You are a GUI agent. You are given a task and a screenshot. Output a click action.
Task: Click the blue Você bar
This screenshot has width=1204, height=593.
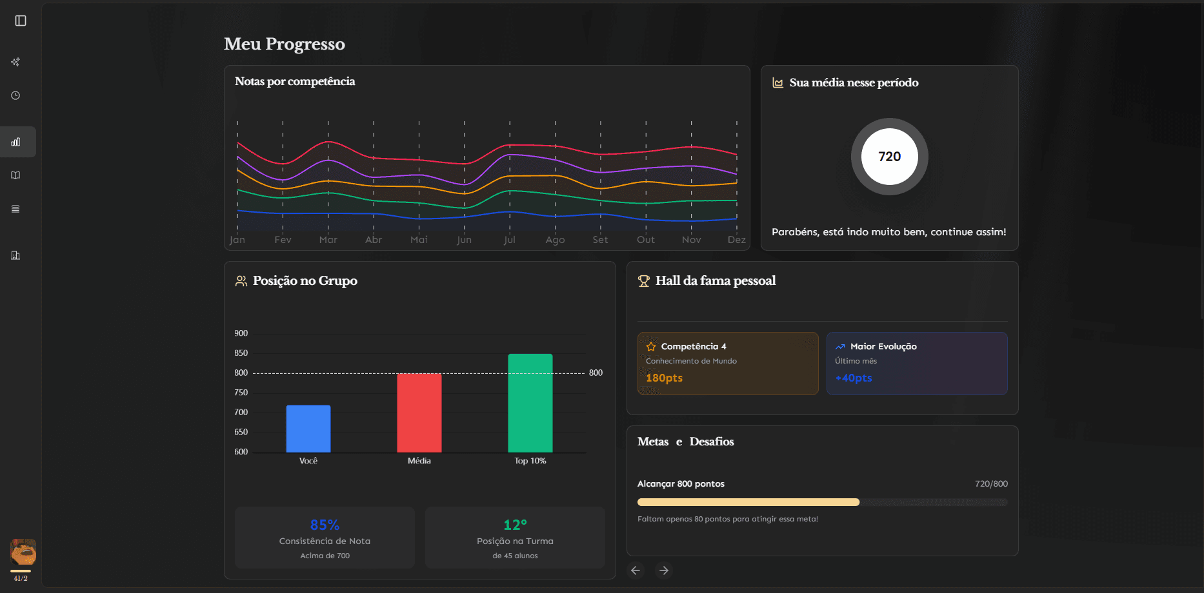pos(308,429)
